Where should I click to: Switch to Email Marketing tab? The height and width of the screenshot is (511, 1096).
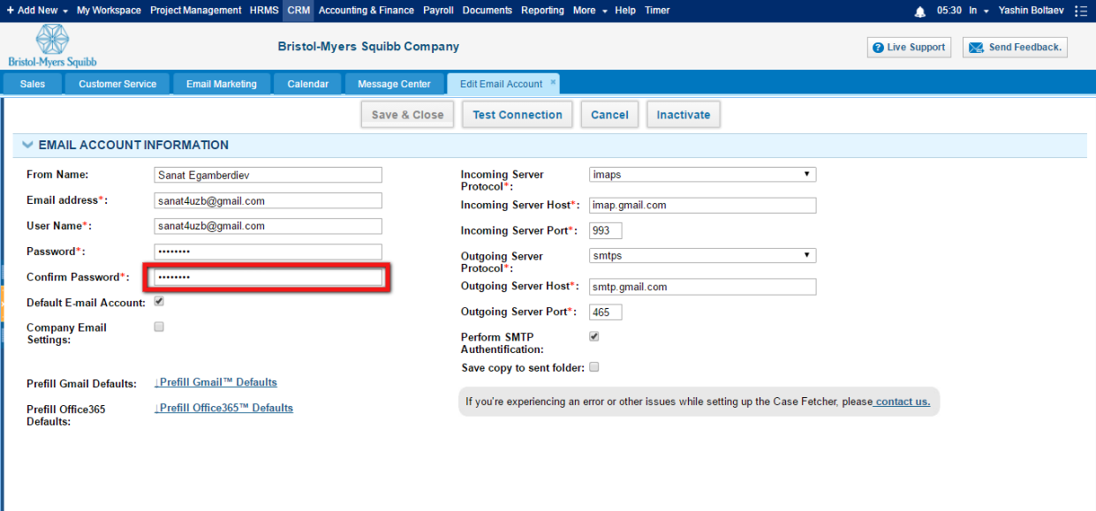[222, 84]
